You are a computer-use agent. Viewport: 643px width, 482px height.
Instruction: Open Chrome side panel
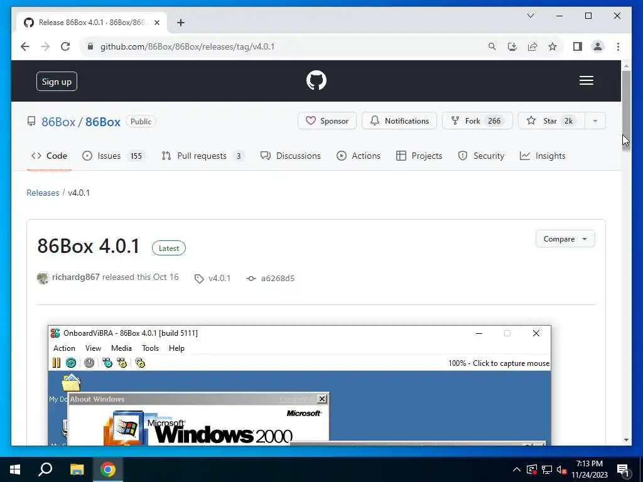tap(578, 46)
